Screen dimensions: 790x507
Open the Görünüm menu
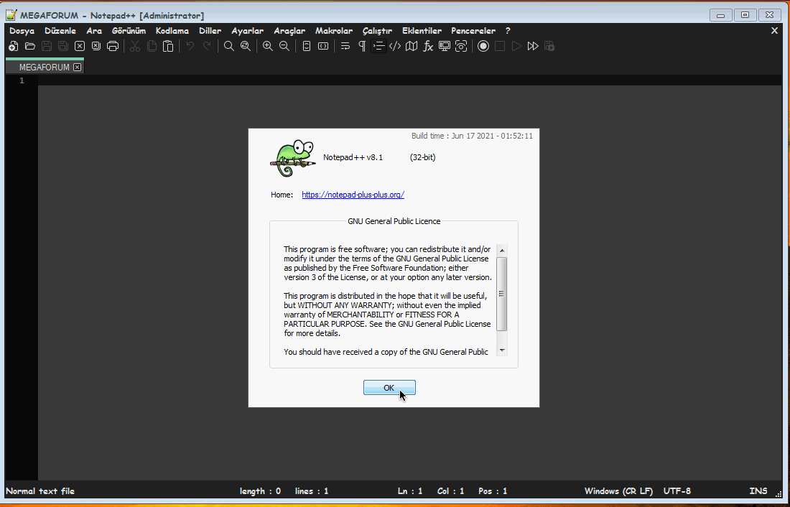tap(129, 31)
